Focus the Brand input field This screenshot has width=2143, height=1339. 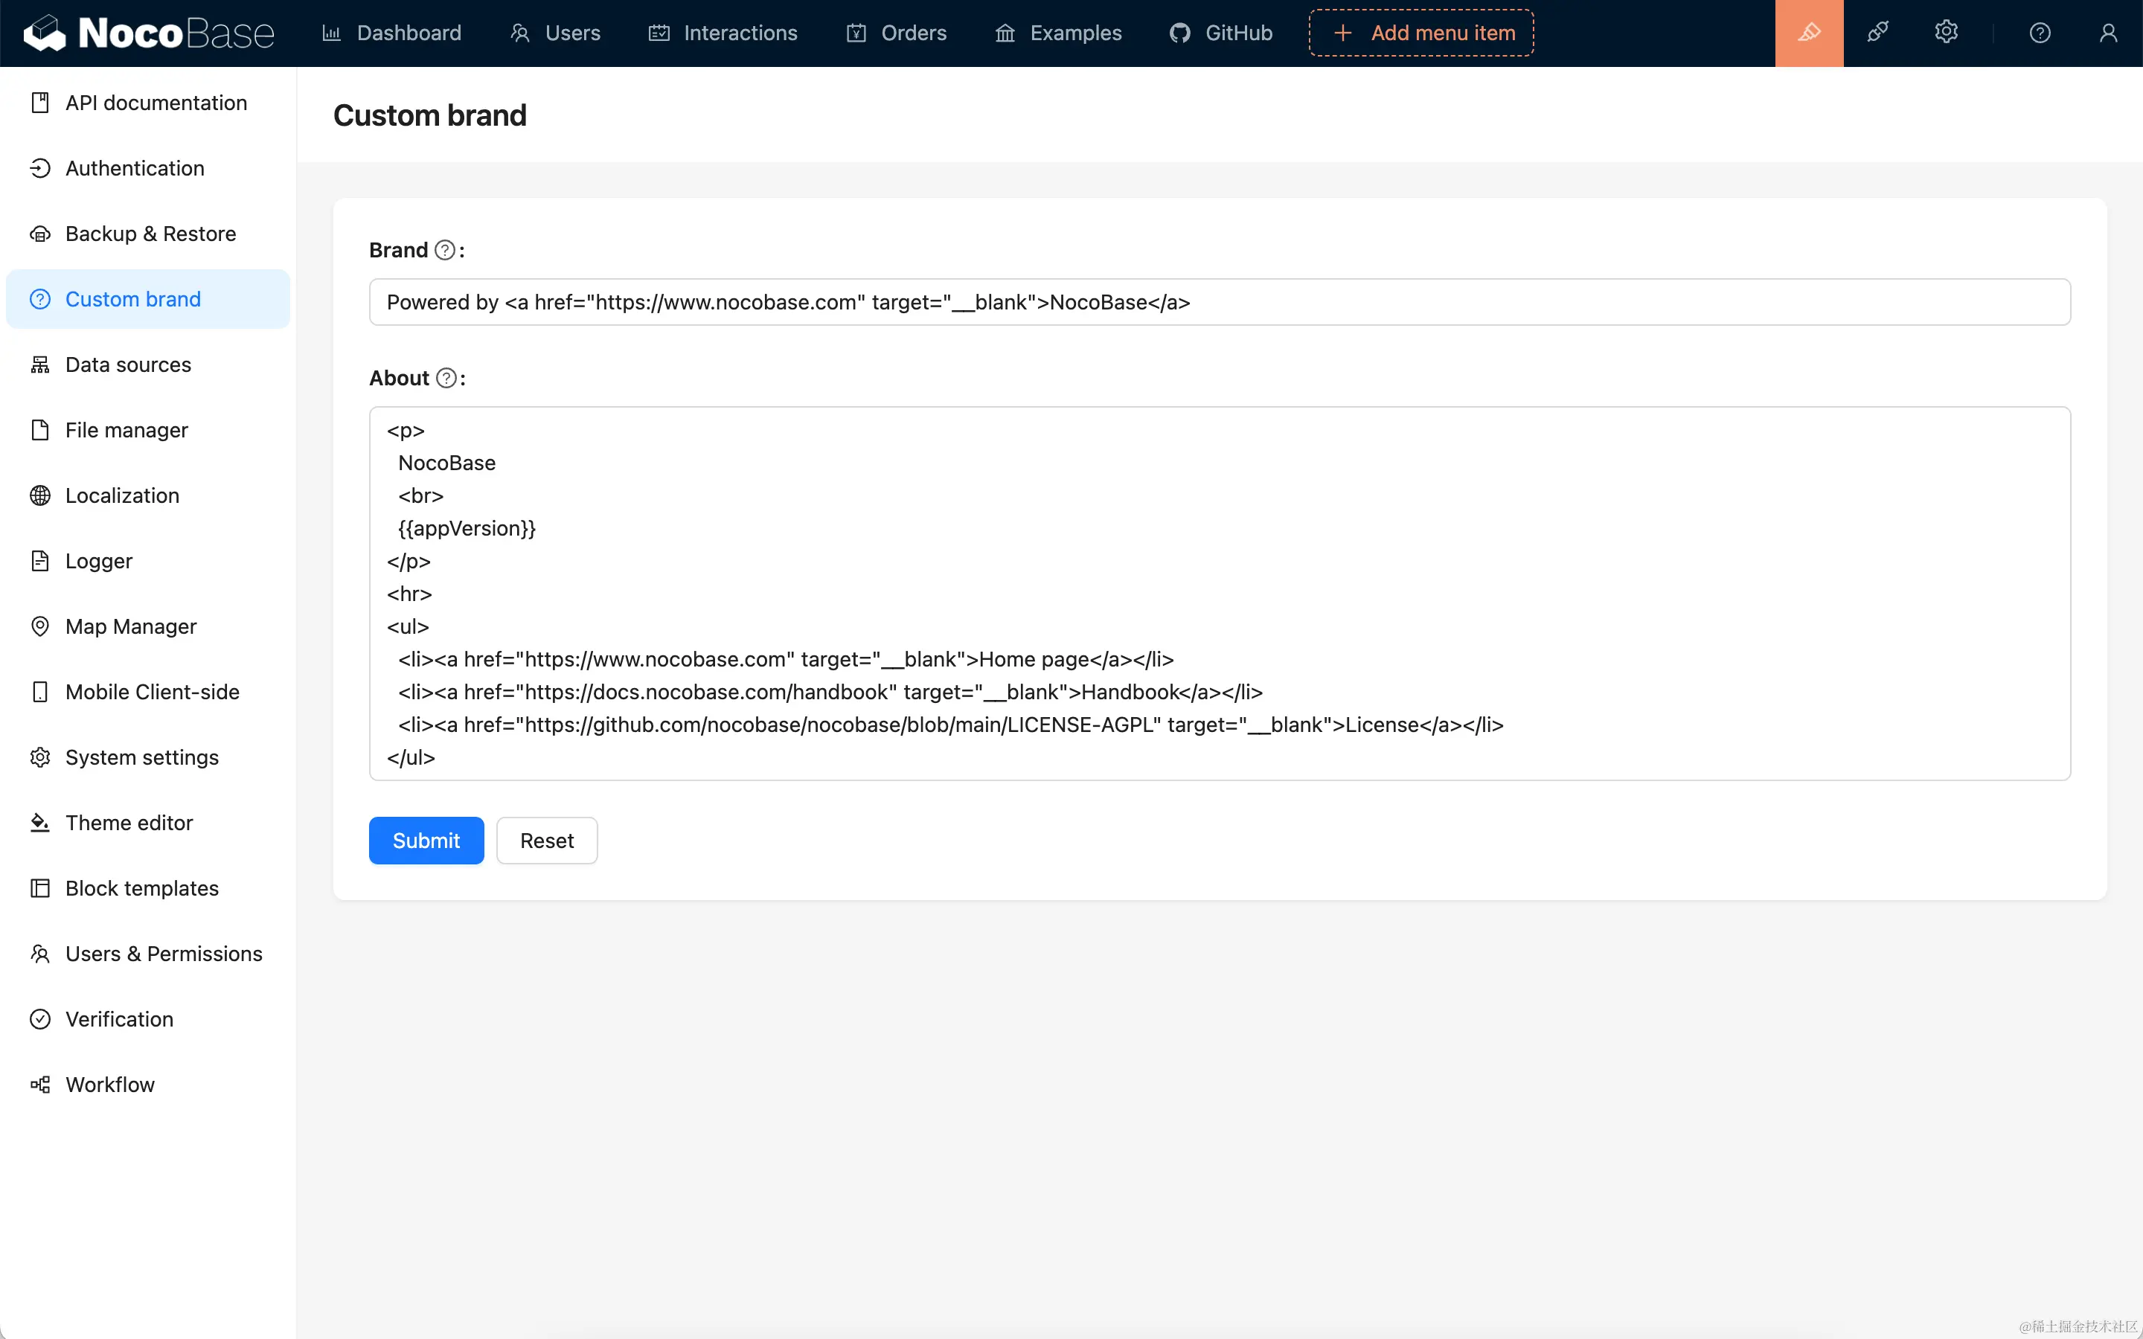(x=1220, y=302)
